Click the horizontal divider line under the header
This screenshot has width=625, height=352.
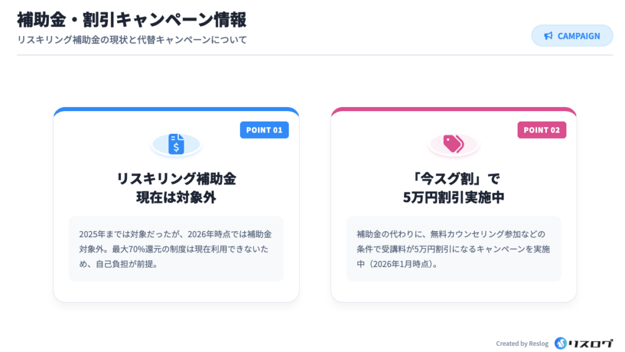[x=315, y=55]
